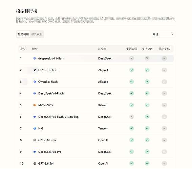
Task: Click the Qwen logo icon beside Qwen3.8-Flash
Action: coord(35,82)
